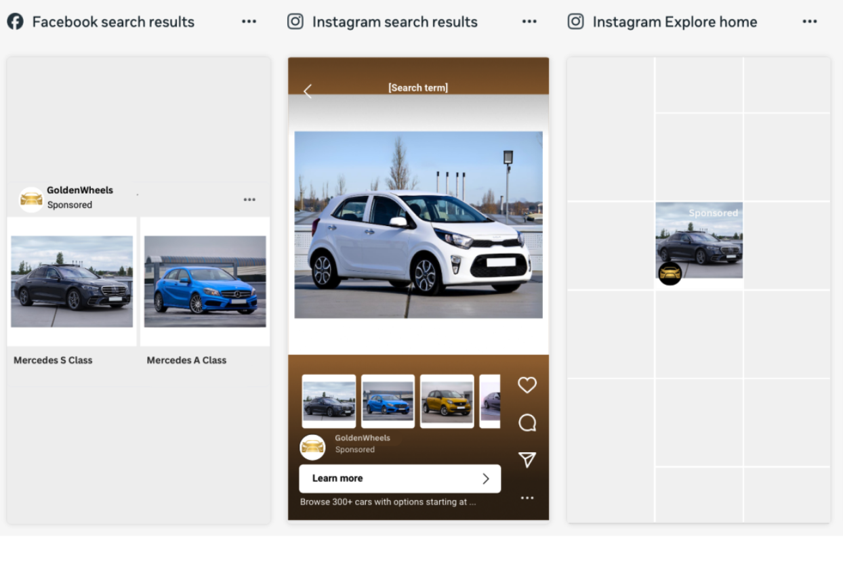843x566 pixels.
Task: Click the comment bubble icon
Action: 527,423
